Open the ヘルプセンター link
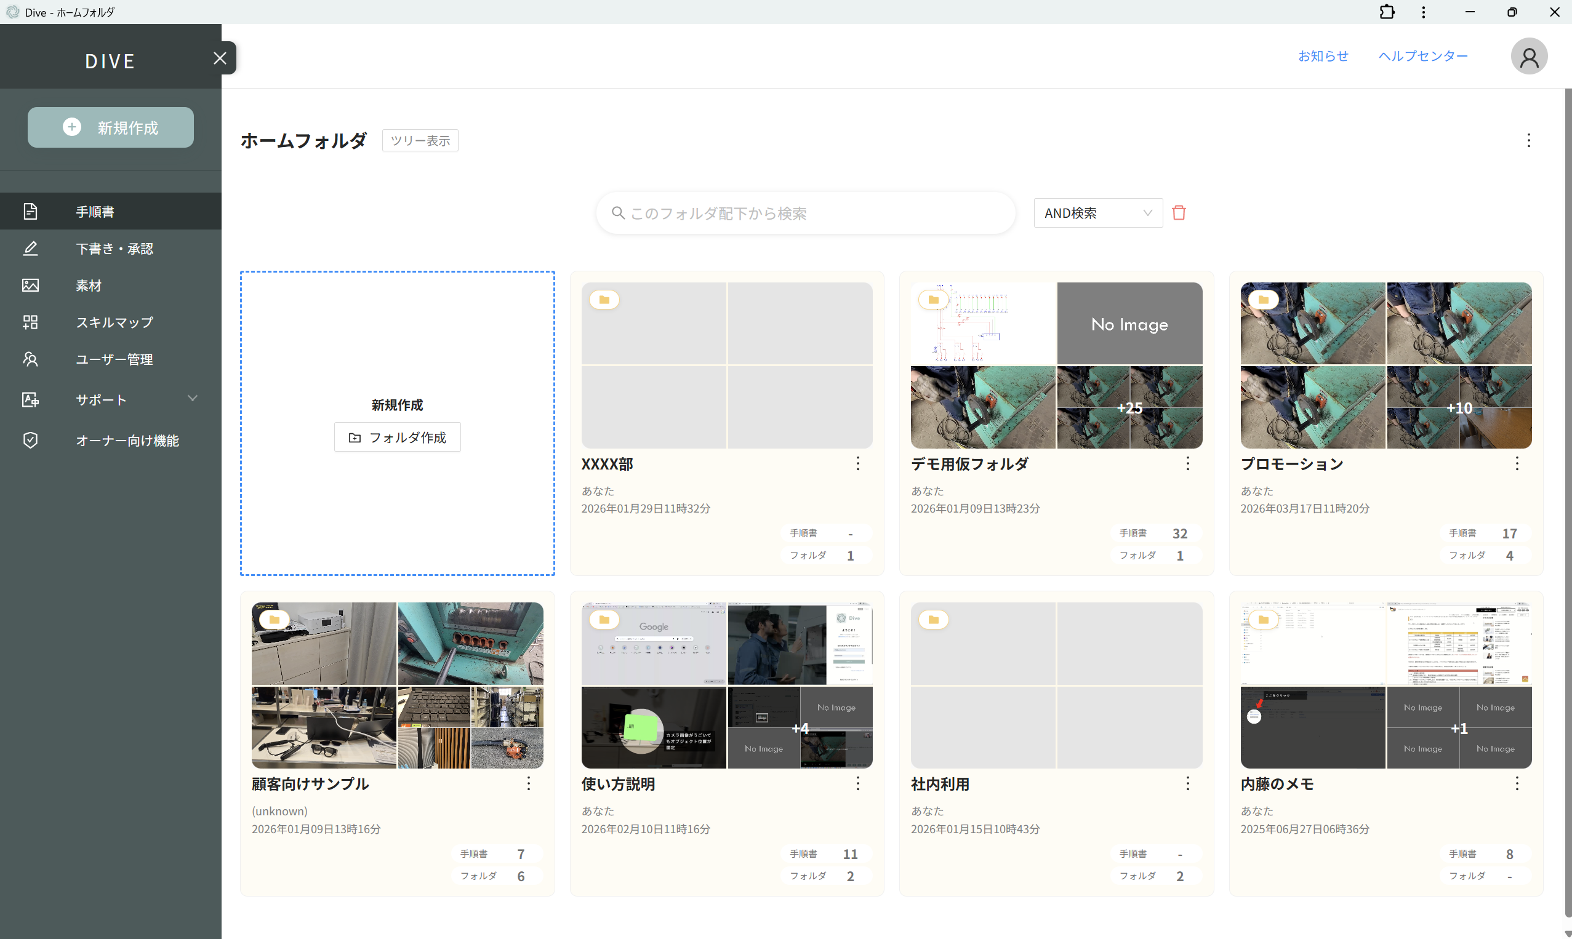Image resolution: width=1572 pixels, height=939 pixels. 1422,55
